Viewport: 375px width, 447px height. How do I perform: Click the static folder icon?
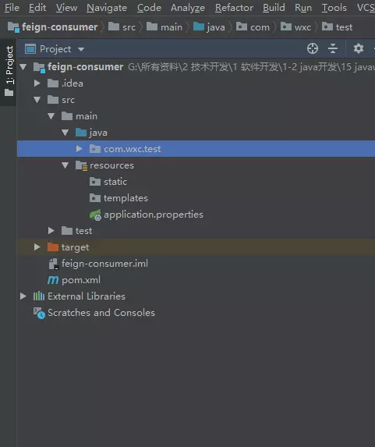coord(95,182)
